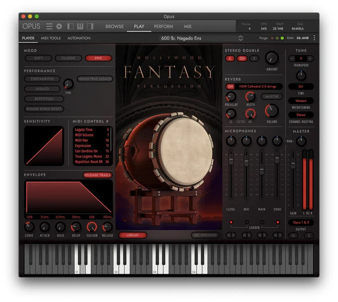
Task: Switch to the Play tab
Action: 139,26
